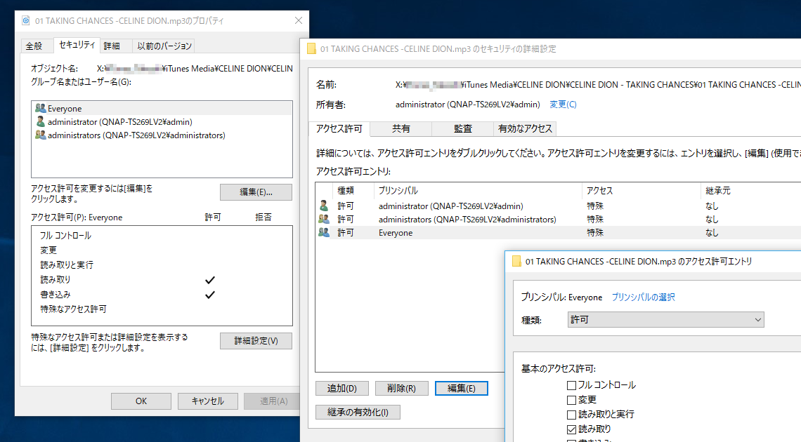801x442 pixels.
Task: Click the 編集(E) button in advanced settings
Action: pos(462,389)
